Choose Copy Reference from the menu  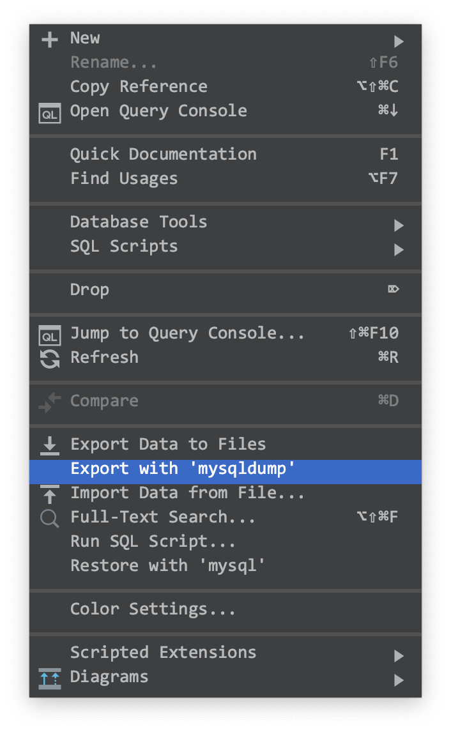pos(139,87)
